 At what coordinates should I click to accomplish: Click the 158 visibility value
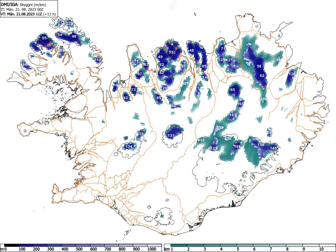coord(261,145)
